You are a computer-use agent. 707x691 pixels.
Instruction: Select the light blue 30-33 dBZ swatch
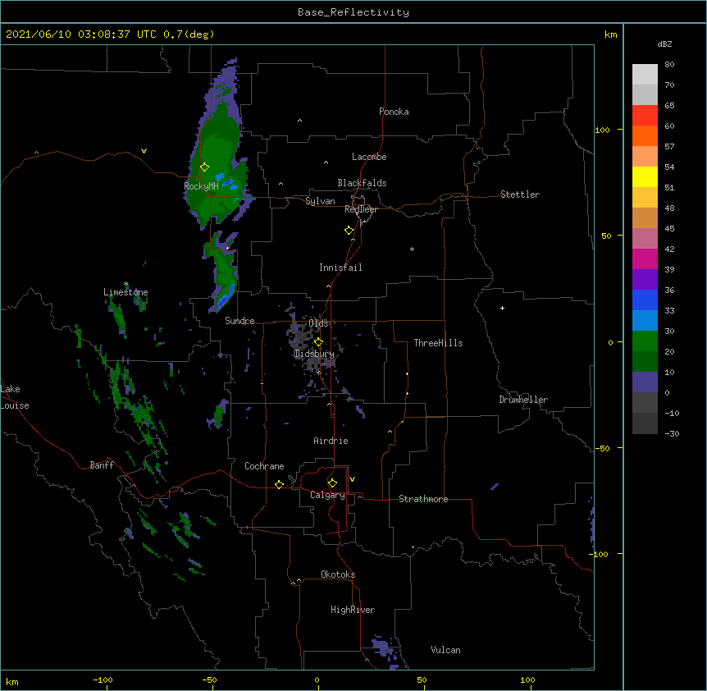(645, 320)
